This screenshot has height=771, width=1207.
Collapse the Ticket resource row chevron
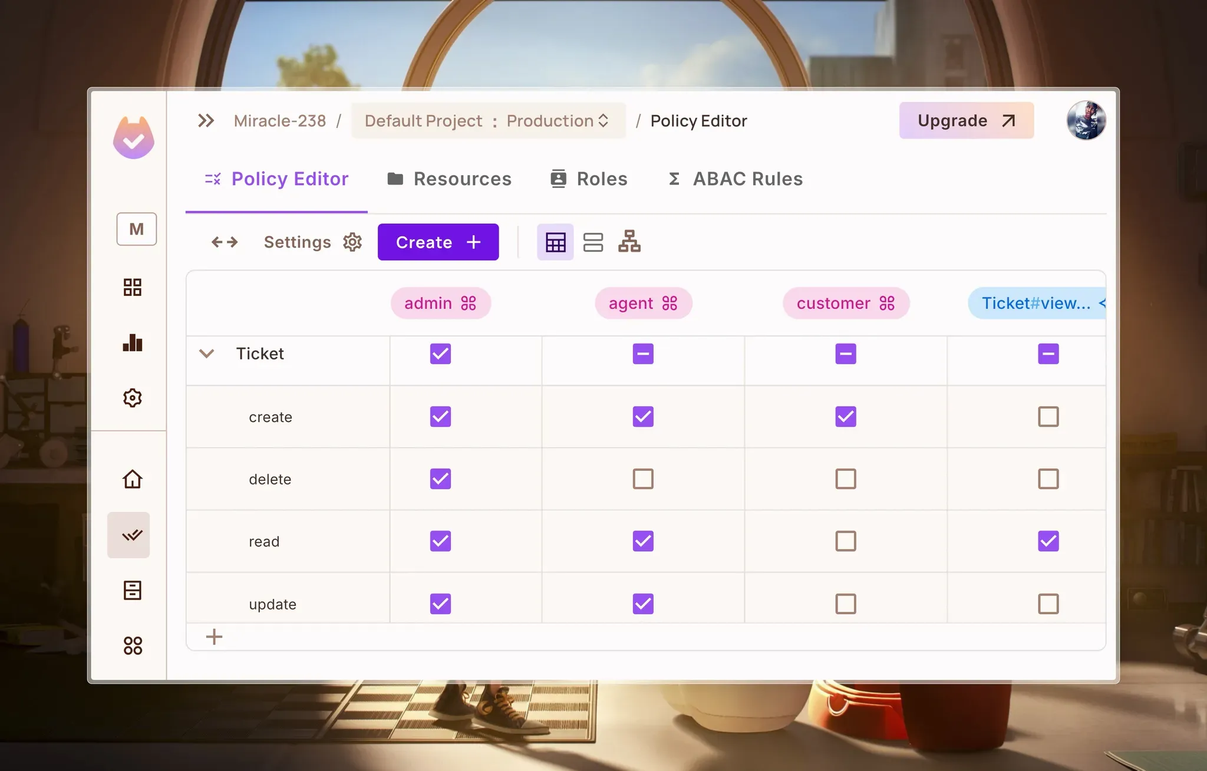206,354
